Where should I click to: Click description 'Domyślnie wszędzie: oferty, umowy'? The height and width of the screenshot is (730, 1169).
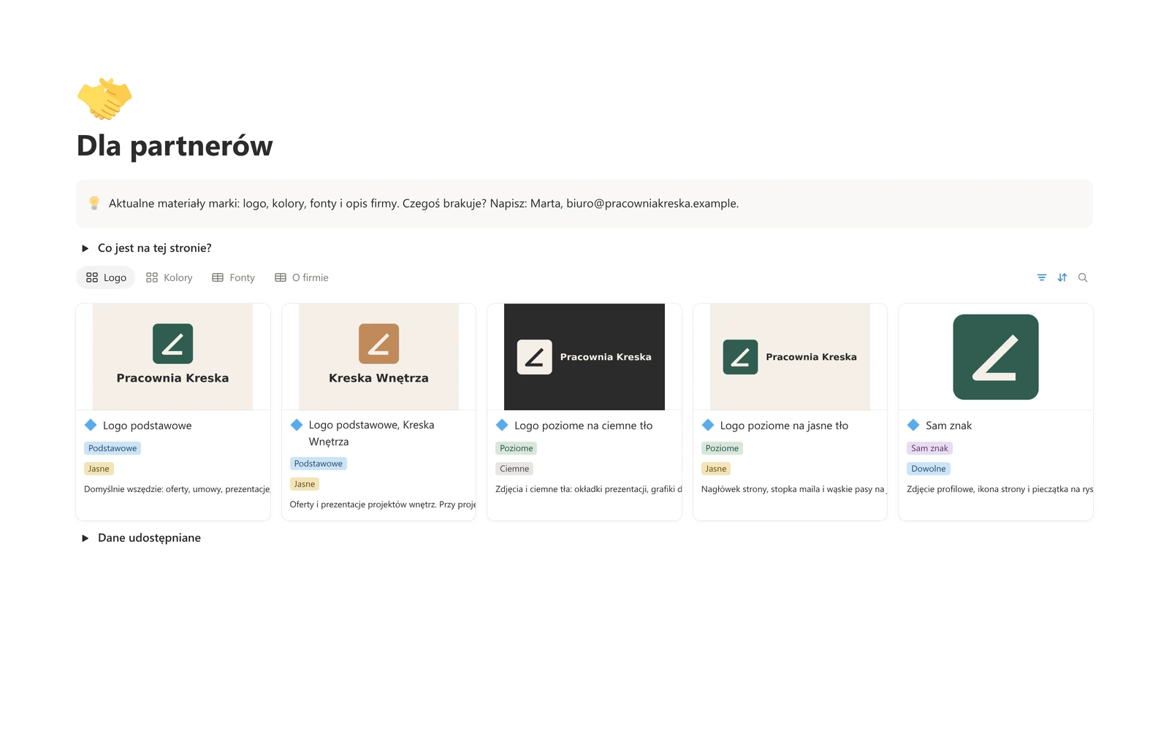click(x=177, y=489)
